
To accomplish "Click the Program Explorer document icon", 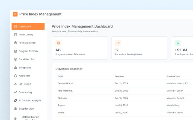I will click(15, 51).
